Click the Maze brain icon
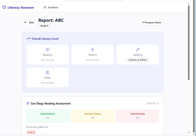The image size is (196, 136). point(48,72)
